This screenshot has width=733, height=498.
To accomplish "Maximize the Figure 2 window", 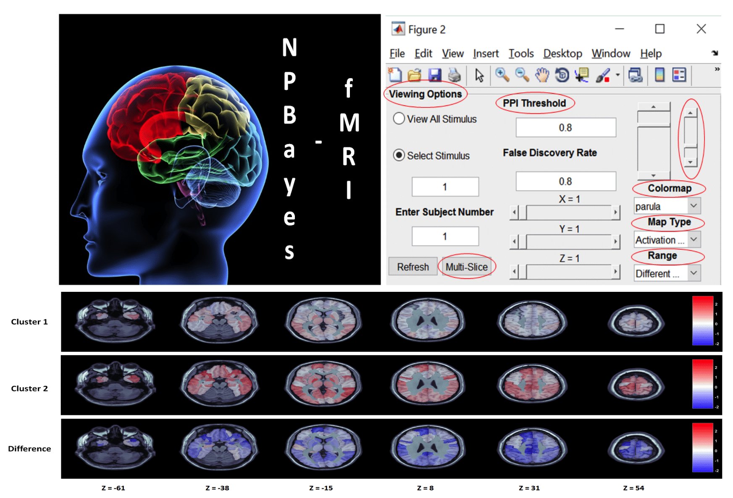I will 660,29.
